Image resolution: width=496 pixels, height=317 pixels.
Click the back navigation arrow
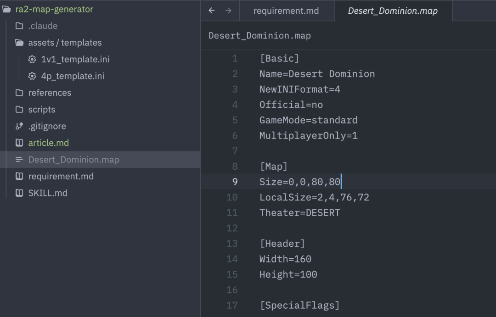click(212, 11)
